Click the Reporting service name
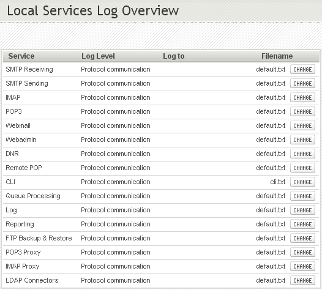 point(20,224)
